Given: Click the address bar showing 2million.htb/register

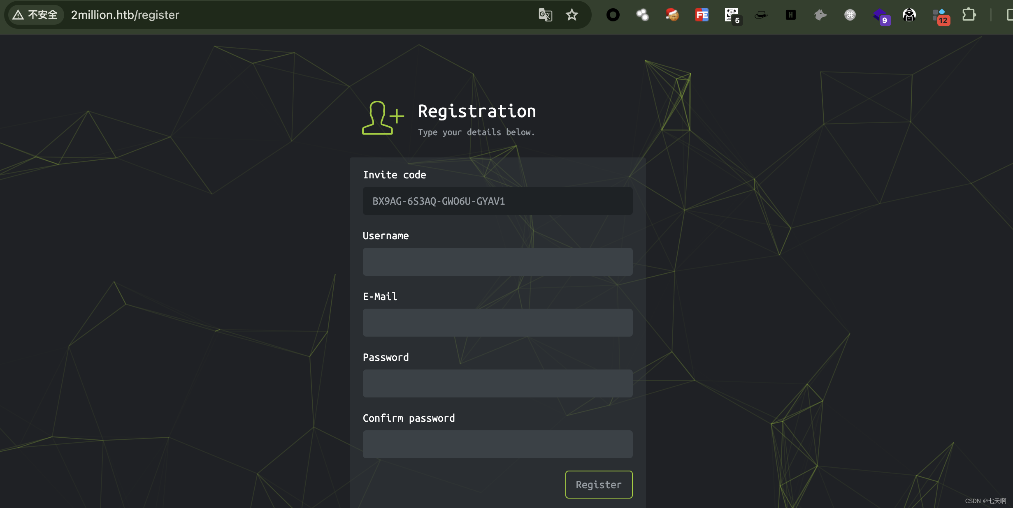Looking at the screenshot, I should [125, 15].
